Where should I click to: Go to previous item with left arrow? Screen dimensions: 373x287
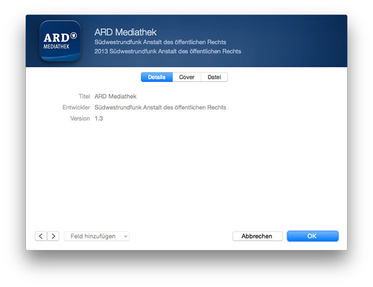point(41,236)
